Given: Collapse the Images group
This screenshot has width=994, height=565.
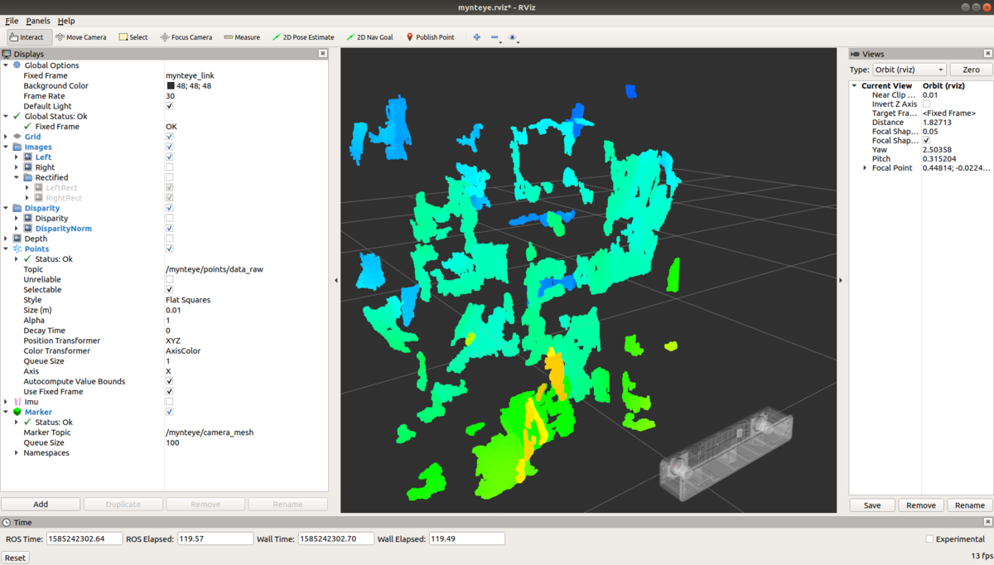Looking at the screenshot, I should [6, 147].
